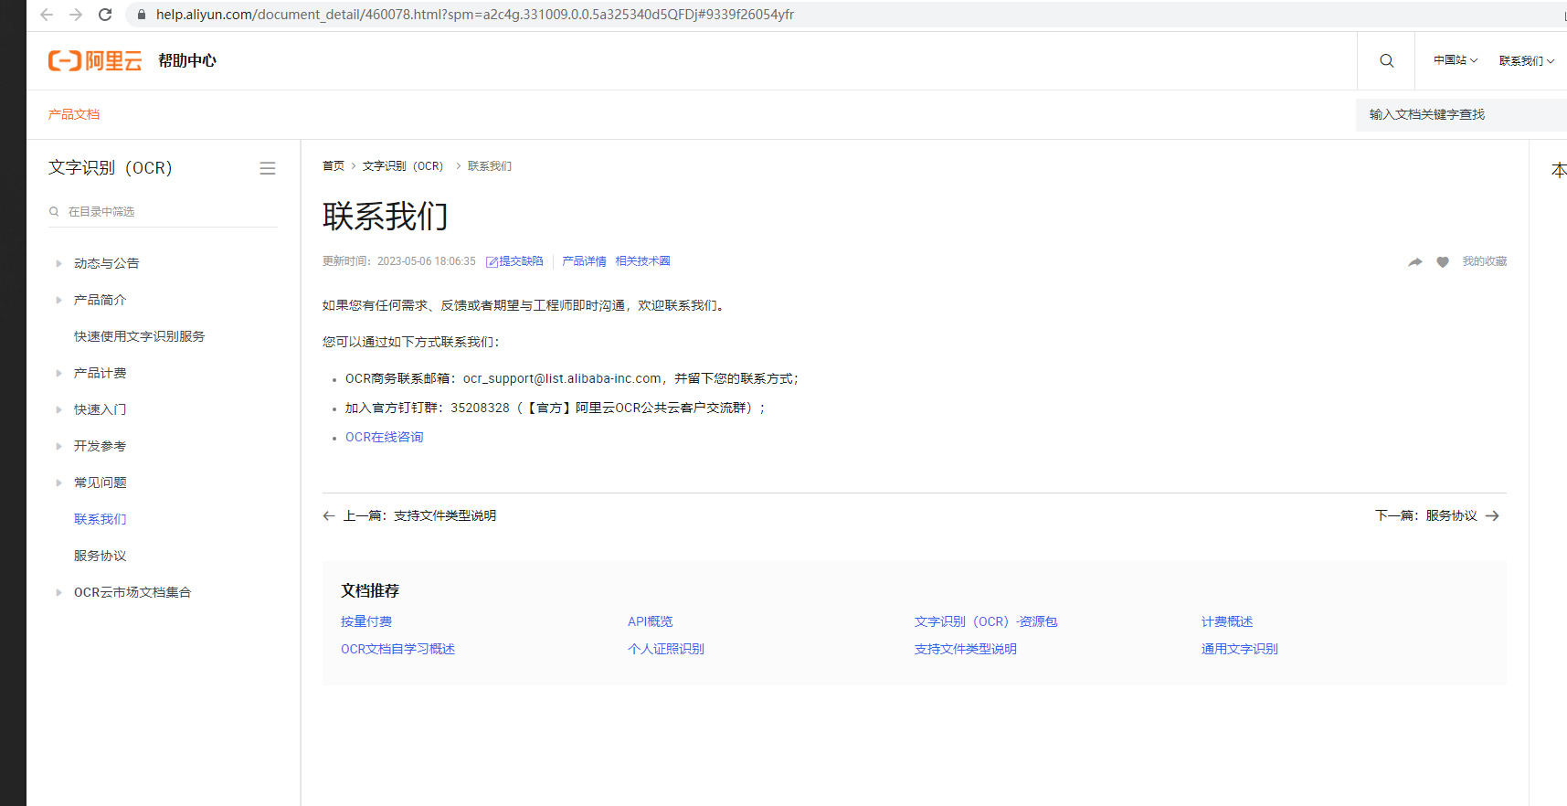Open 开发参考 sidebar item
Image resolution: width=1567 pixels, height=806 pixels.
coord(101,446)
